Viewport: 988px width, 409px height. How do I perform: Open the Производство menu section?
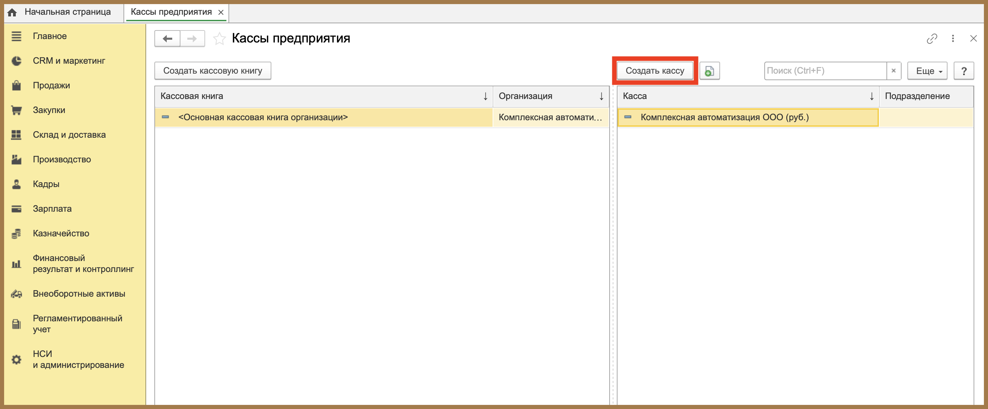62,159
